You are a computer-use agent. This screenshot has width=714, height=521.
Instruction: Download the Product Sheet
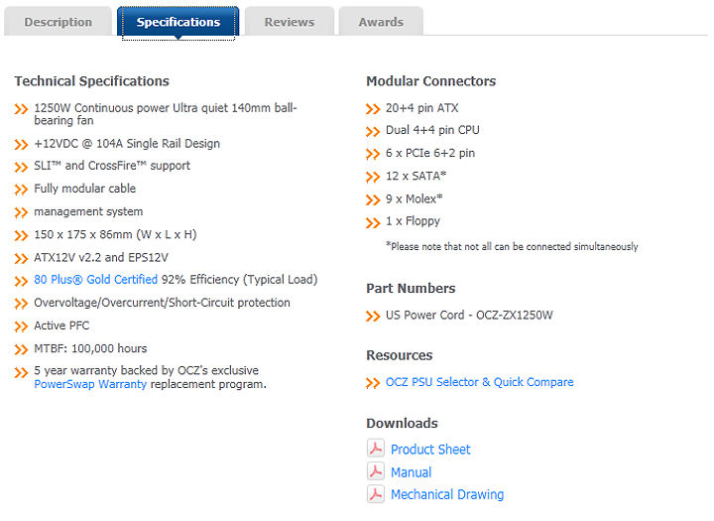pyautogui.click(x=430, y=450)
